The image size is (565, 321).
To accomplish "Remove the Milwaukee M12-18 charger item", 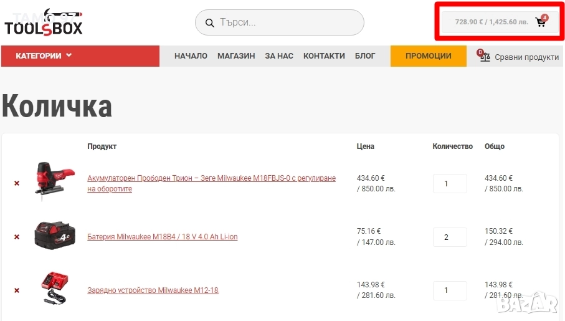I will click(17, 290).
